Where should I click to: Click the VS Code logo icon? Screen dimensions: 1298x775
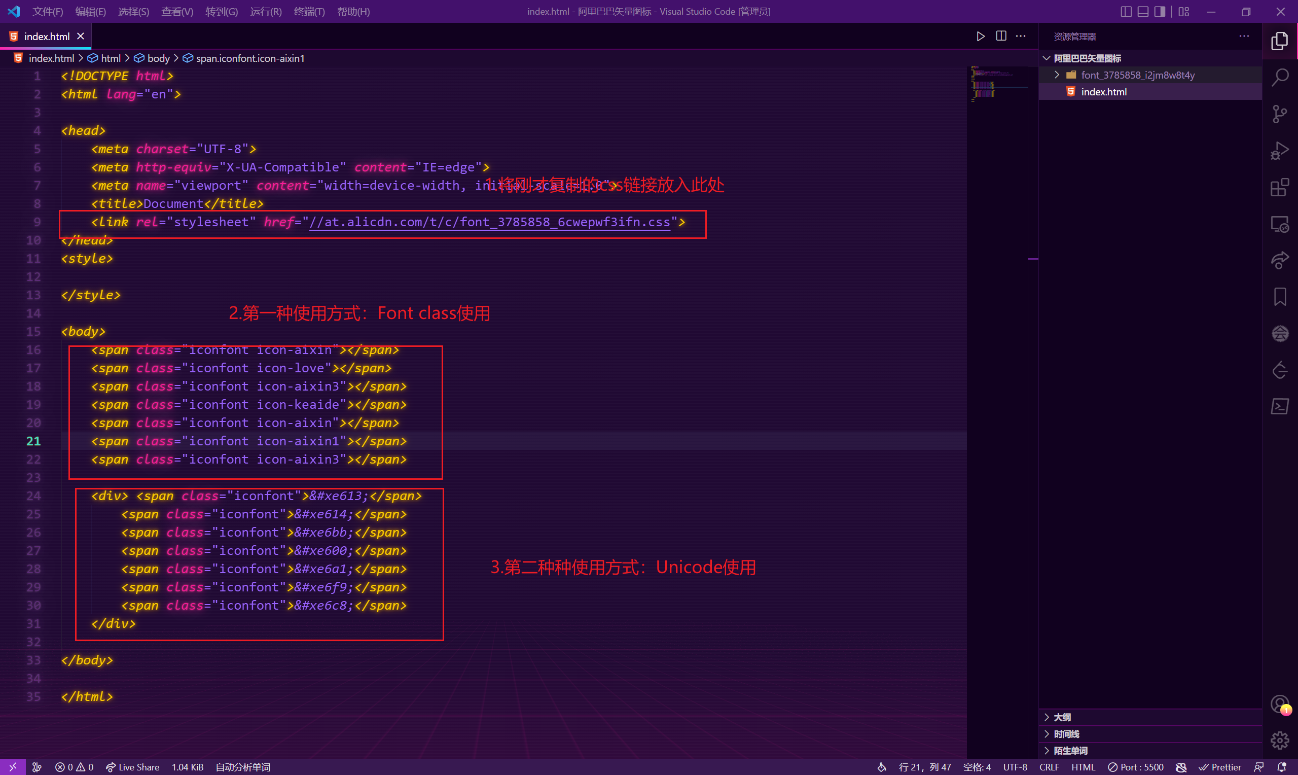(14, 11)
